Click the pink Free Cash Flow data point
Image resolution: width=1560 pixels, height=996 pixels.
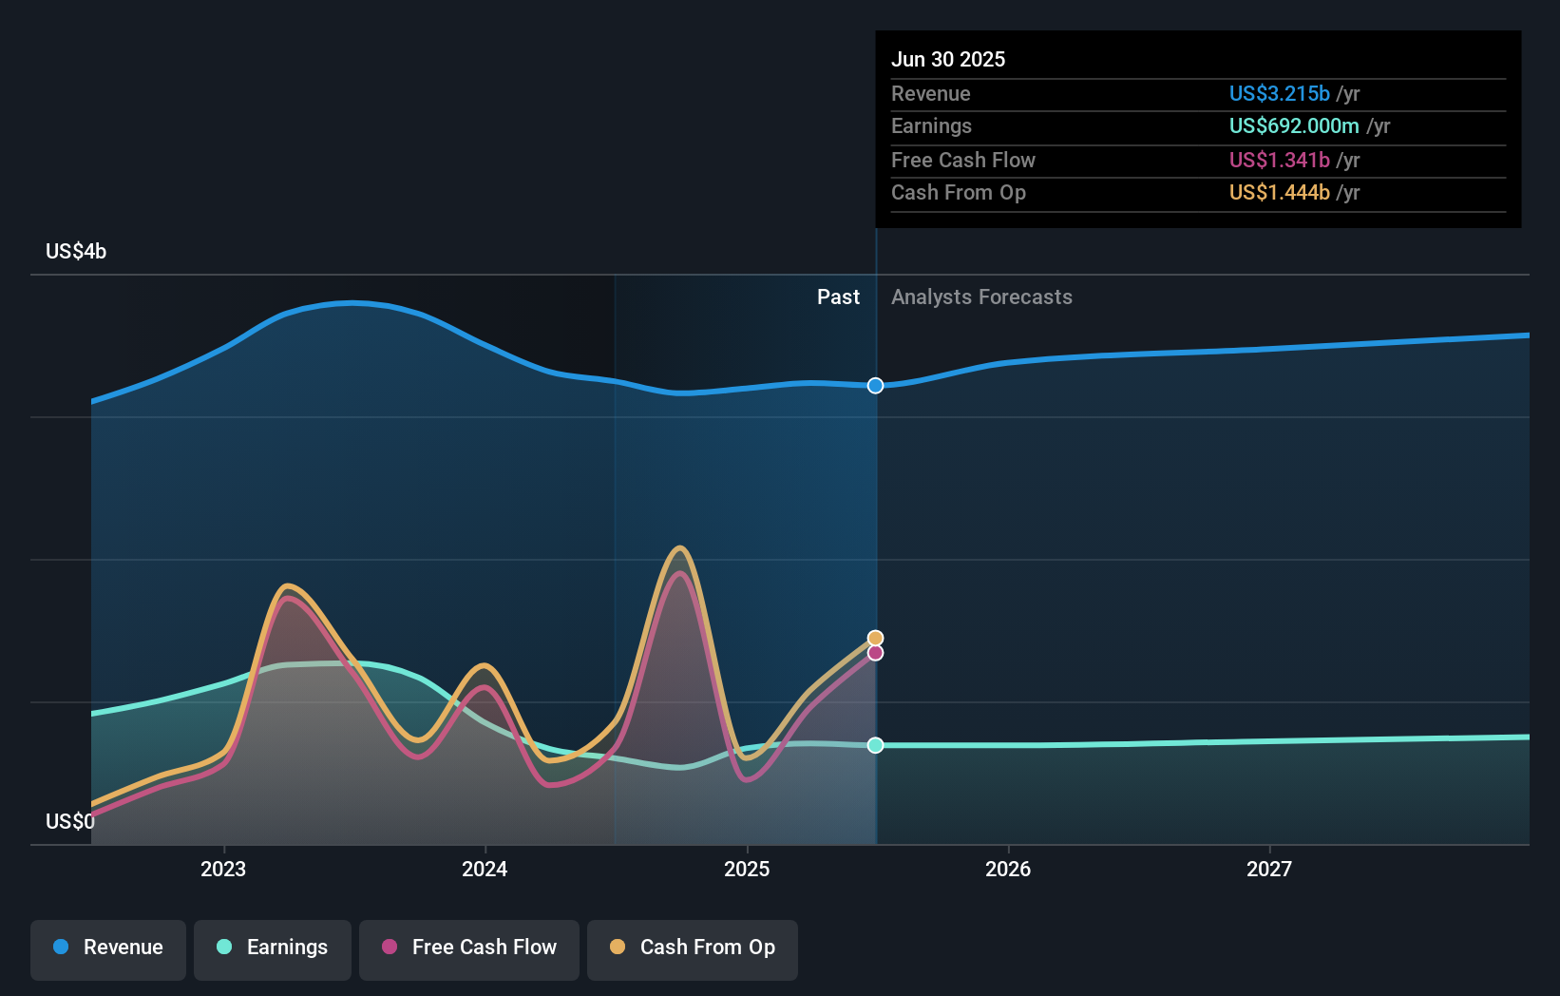point(875,653)
